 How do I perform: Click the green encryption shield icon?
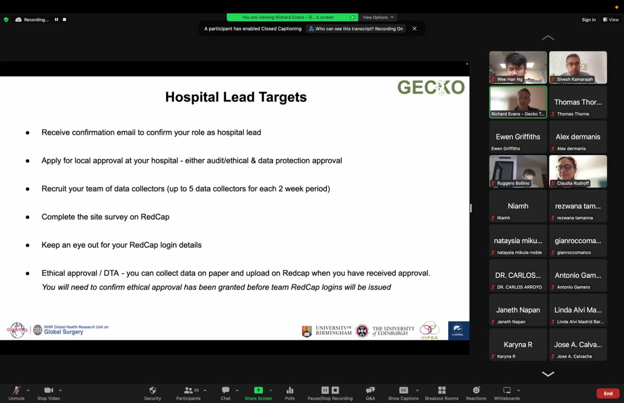click(x=6, y=20)
